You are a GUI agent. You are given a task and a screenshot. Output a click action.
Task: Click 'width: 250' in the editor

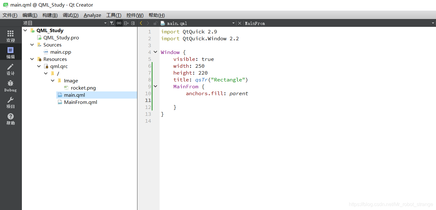click(x=189, y=66)
